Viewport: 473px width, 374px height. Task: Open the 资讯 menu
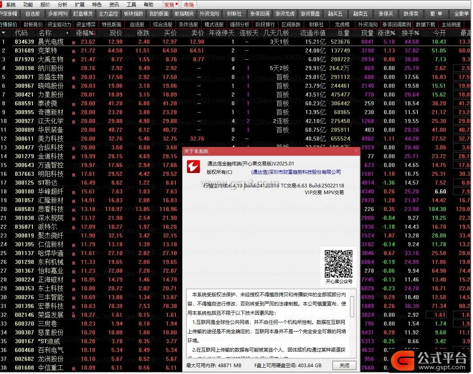pos(114,4)
